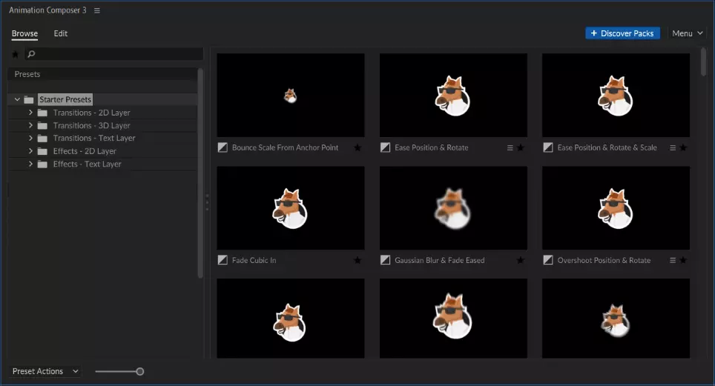Select Ease Position & Rotate thumbnail
Viewport: 715px width, 386px height.
click(x=453, y=96)
